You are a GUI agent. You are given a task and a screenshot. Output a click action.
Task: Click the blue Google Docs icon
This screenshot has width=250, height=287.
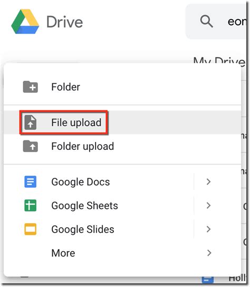tap(31, 181)
